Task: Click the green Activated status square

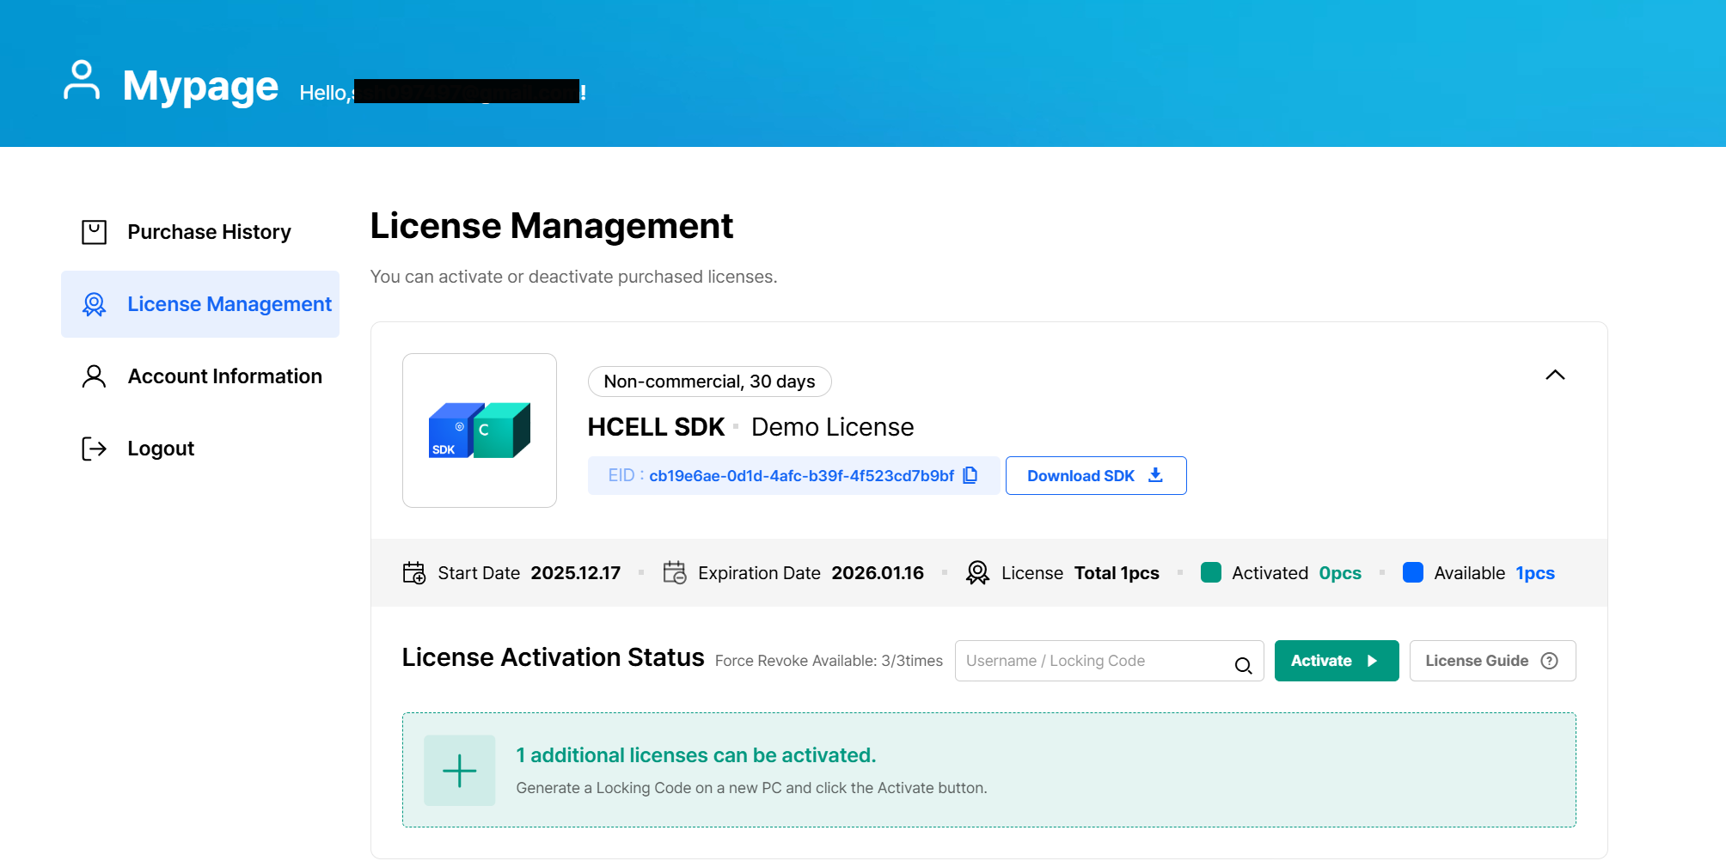Action: (x=1211, y=572)
